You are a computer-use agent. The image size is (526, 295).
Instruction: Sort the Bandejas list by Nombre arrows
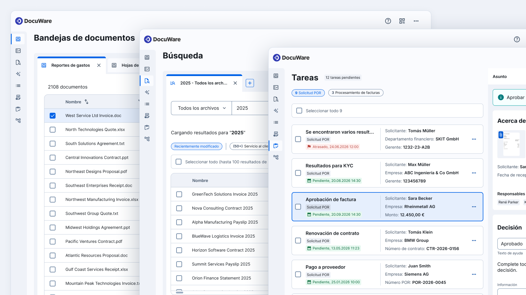click(x=86, y=102)
